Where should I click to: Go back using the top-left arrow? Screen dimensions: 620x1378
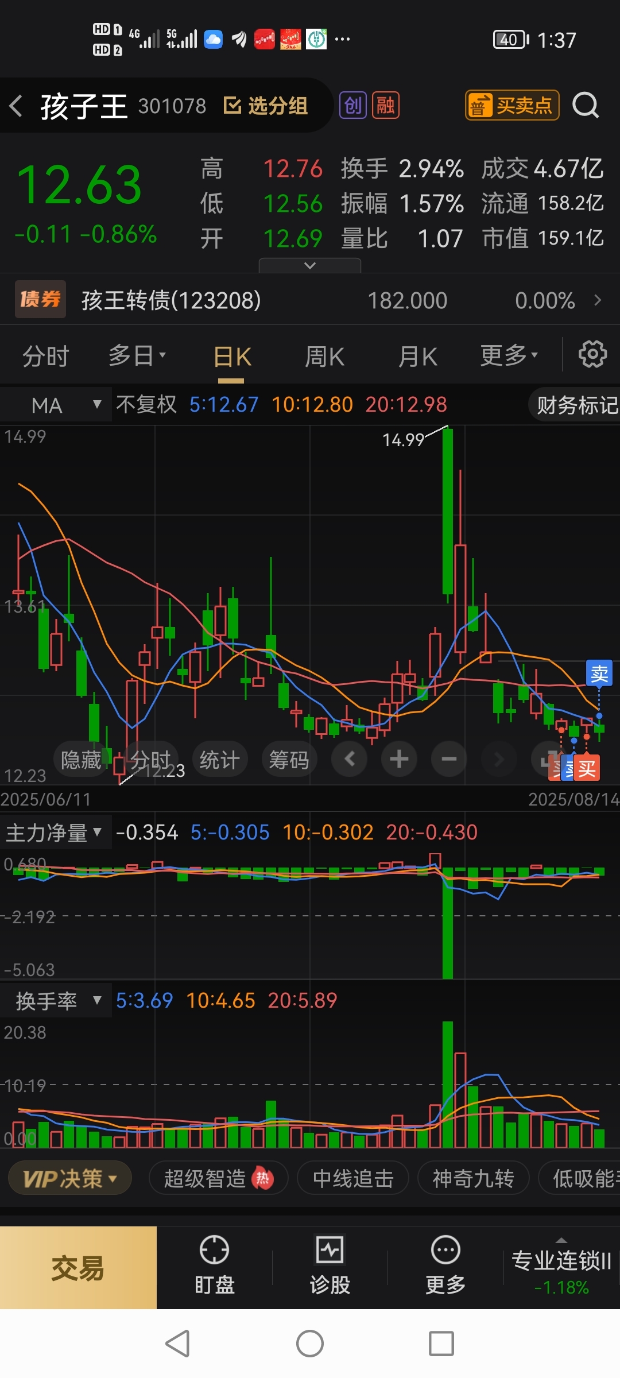click(16, 106)
